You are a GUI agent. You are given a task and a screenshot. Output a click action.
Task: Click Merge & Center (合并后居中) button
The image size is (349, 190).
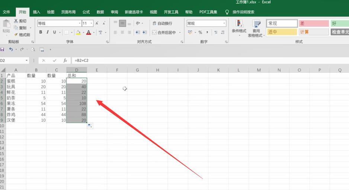point(164,33)
